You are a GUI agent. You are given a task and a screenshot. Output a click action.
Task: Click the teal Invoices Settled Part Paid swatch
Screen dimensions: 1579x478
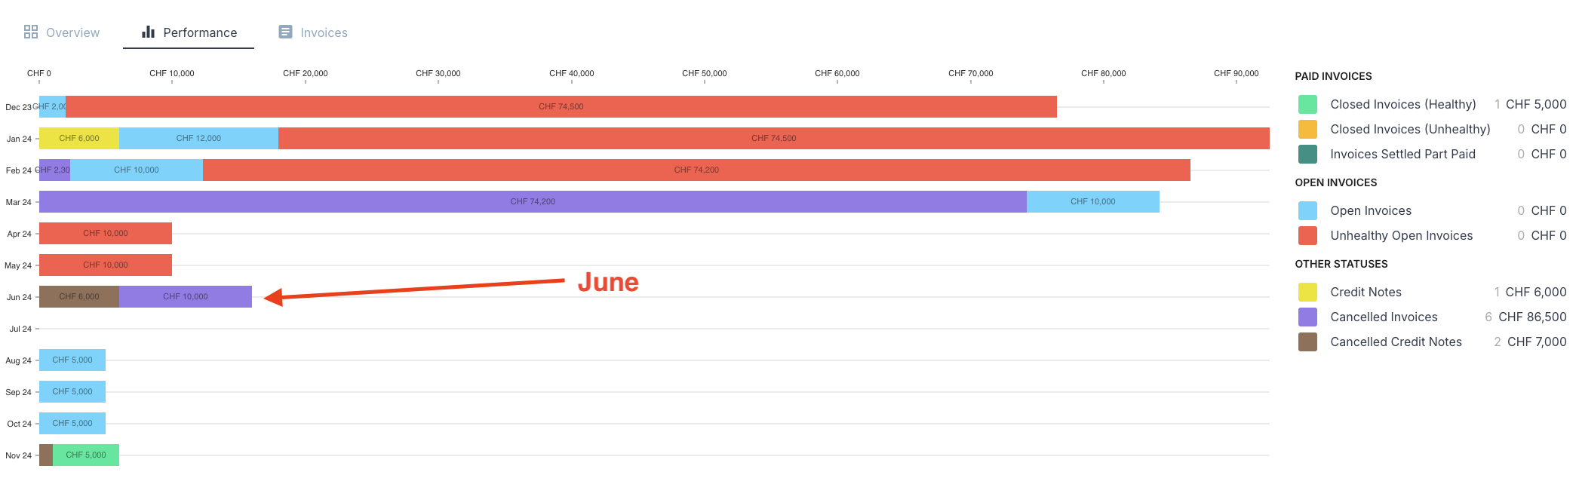click(x=1307, y=154)
